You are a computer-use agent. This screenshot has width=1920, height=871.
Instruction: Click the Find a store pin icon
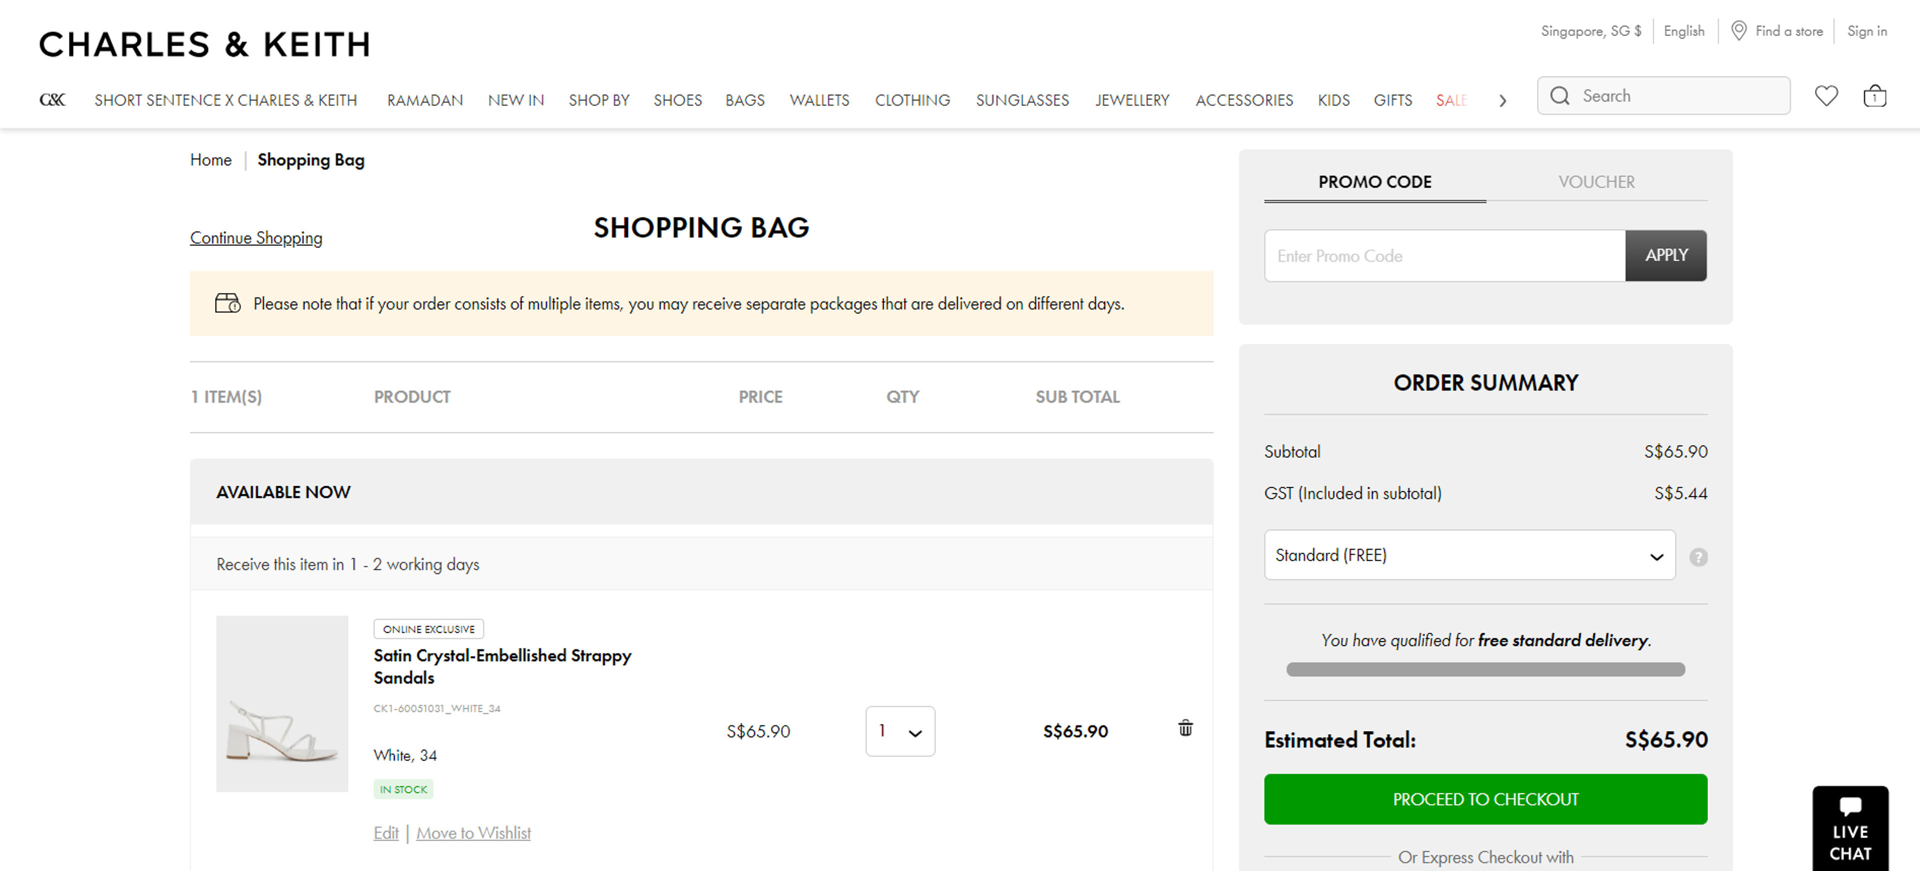(1738, 30)
